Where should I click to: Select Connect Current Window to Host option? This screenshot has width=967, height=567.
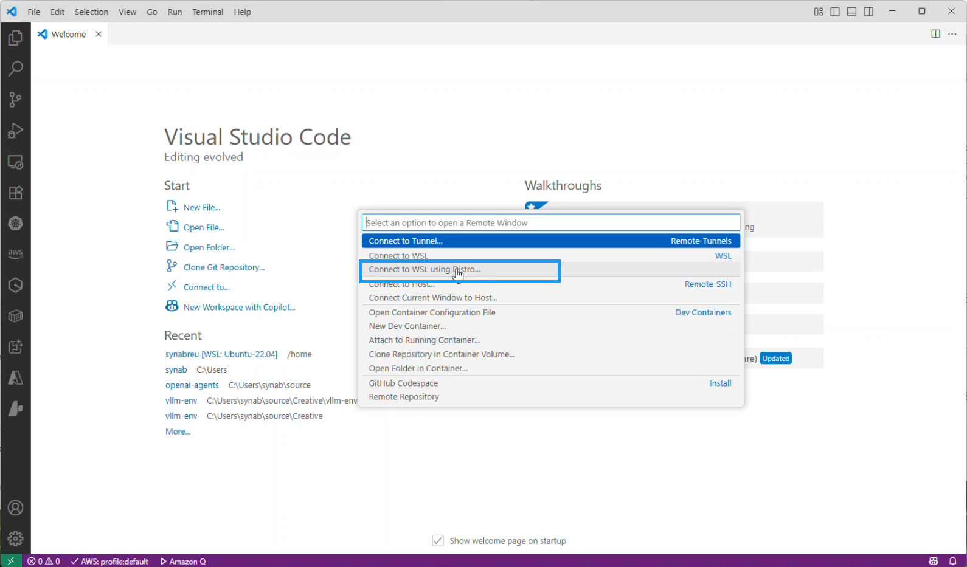click(551, 298)
